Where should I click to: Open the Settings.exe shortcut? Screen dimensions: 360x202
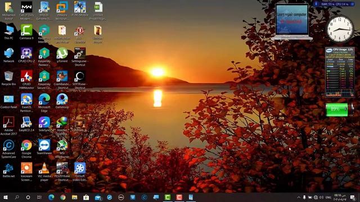click(80, 57)
